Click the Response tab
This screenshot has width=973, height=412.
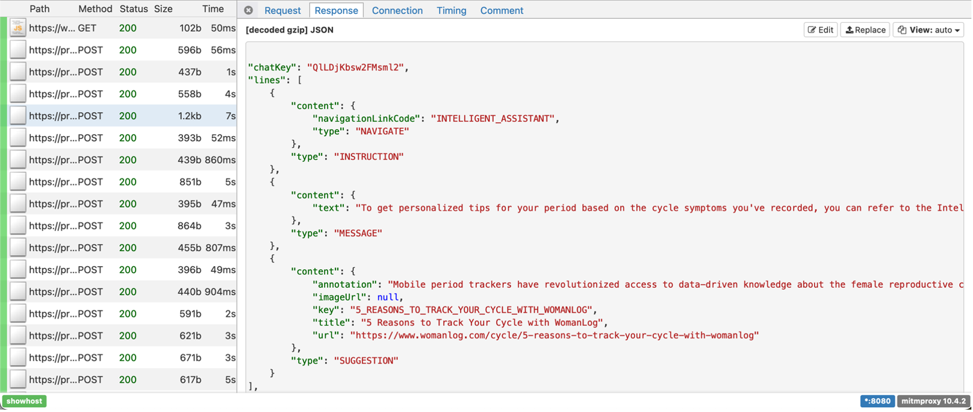(336, 10)
